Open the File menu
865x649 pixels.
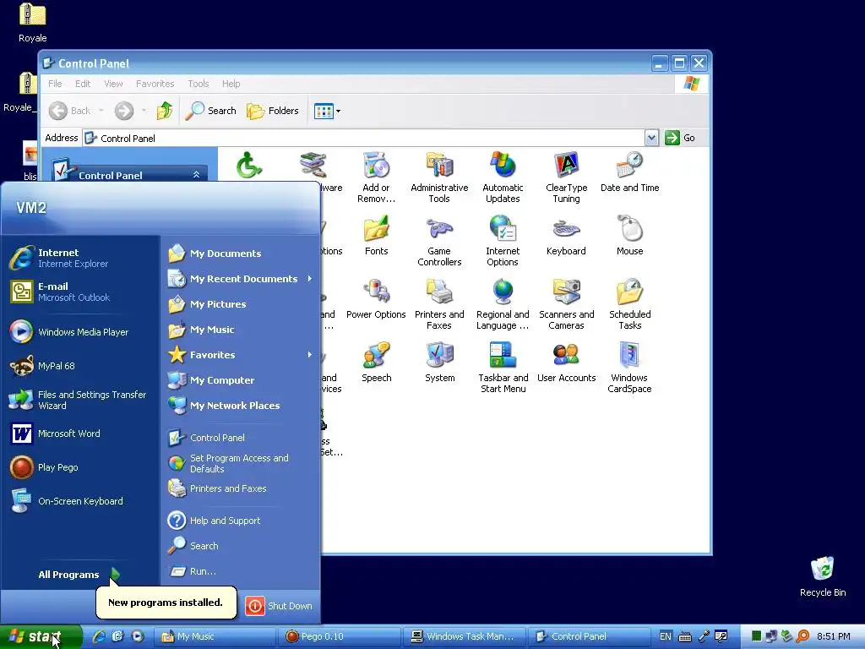pyautogui.click(x=55, y=84)
